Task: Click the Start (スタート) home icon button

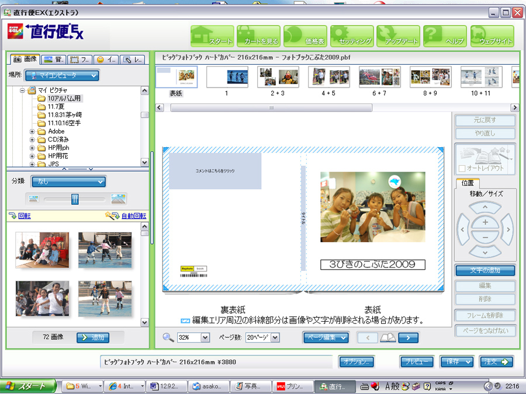Action: click(x=212, y=36)
